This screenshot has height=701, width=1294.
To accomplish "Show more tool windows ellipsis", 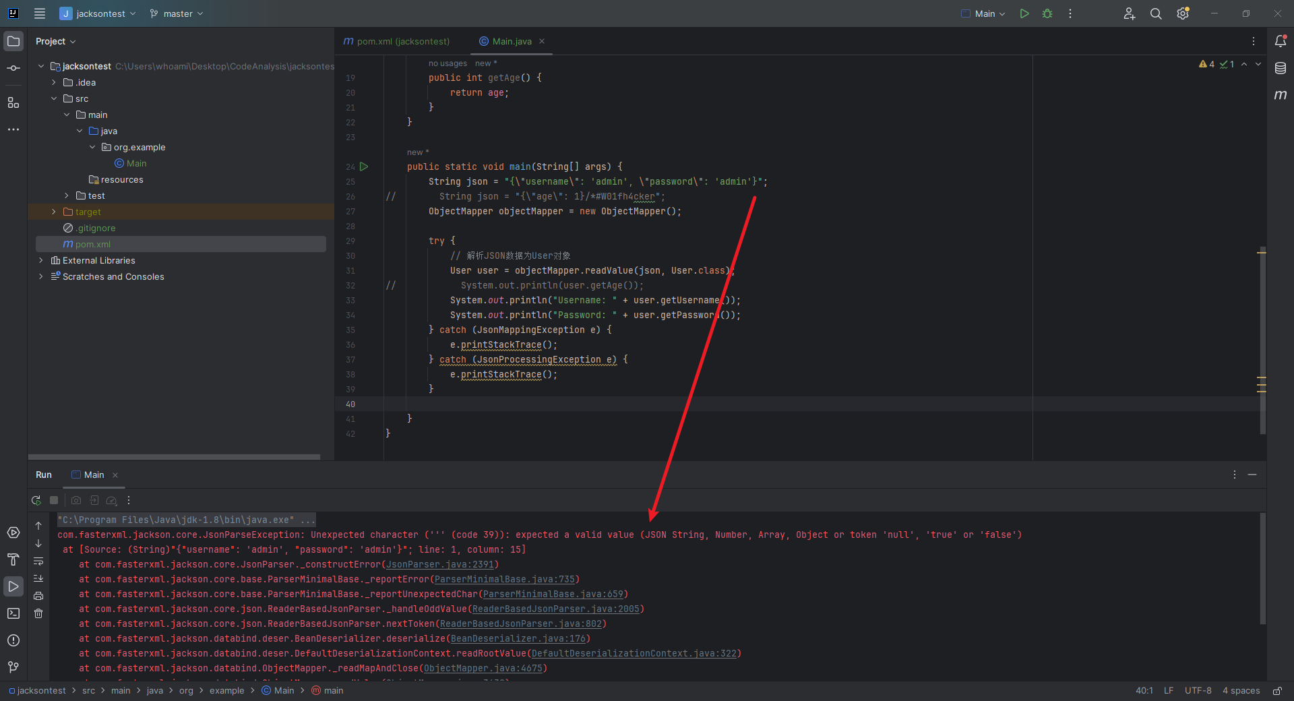I will (13, 129).
